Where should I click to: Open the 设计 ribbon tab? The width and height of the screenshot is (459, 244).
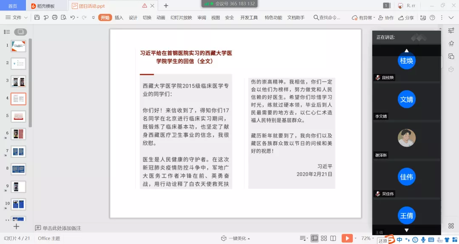[x=133, y=17]
